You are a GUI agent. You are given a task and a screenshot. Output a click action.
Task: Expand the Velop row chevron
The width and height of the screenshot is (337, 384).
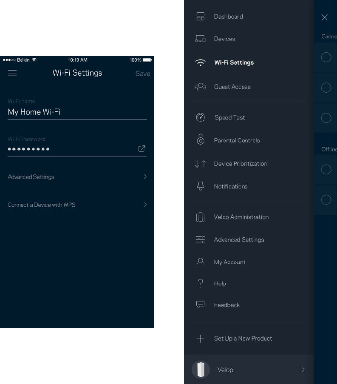[x=303, y=370]
